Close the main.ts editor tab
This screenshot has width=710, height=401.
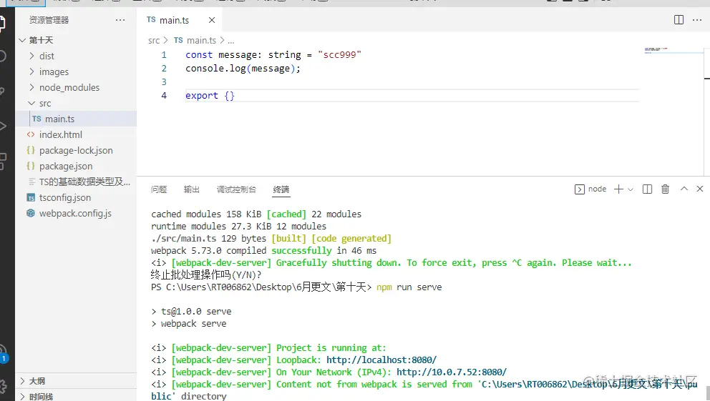211,20
